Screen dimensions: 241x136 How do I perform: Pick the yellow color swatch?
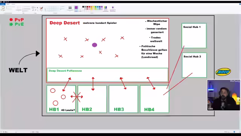(94, 7)
